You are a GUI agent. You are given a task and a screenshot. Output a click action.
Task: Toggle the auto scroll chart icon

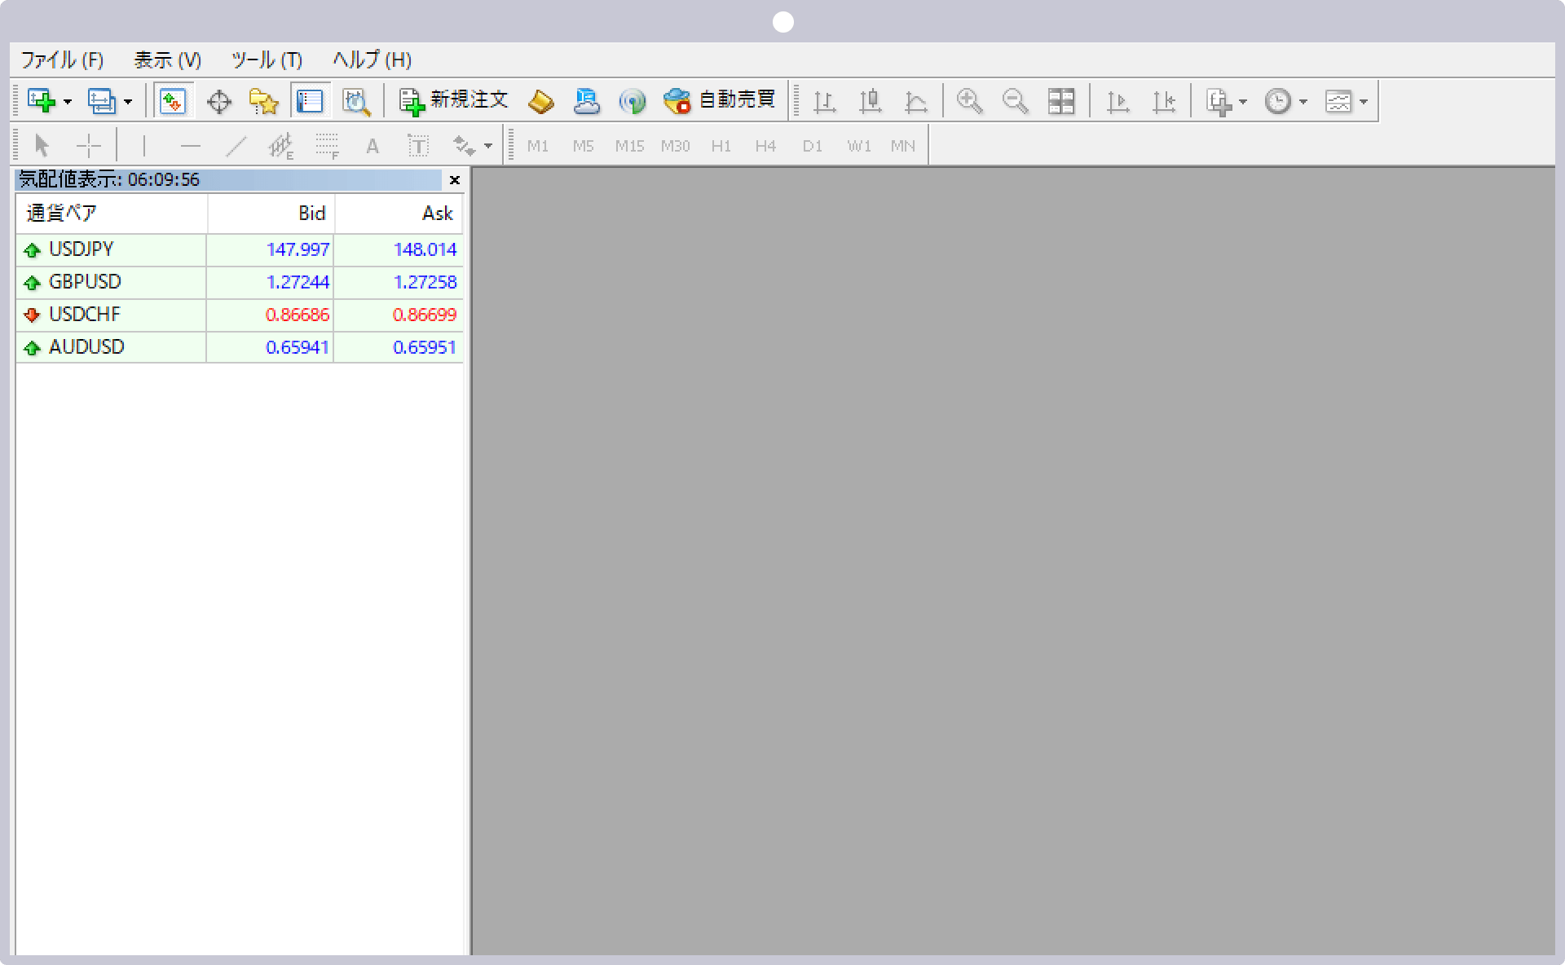pos(1118,101)
